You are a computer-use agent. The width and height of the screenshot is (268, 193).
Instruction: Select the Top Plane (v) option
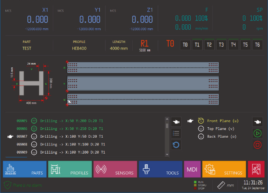pos(219,128)
